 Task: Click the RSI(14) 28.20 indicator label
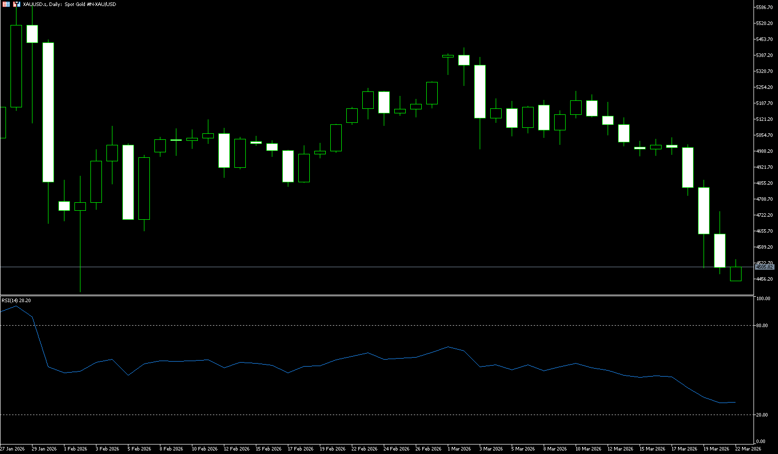coord(16,300)
